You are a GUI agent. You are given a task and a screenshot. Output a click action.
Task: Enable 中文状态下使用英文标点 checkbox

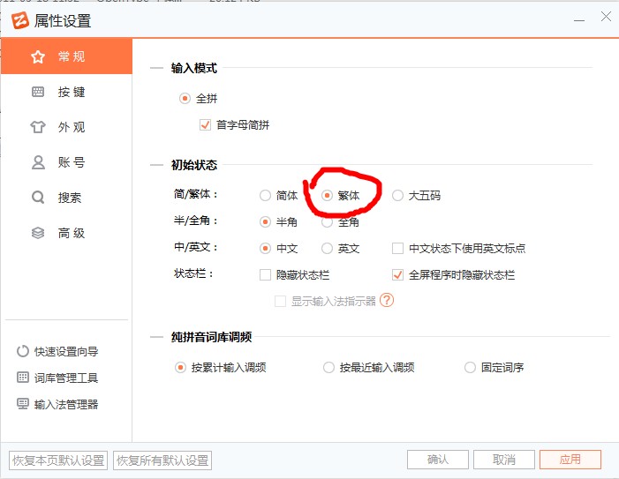pos(397,249)
